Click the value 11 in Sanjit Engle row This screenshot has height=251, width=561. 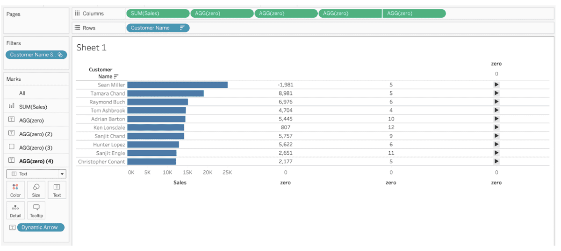[x=391, y=153]
